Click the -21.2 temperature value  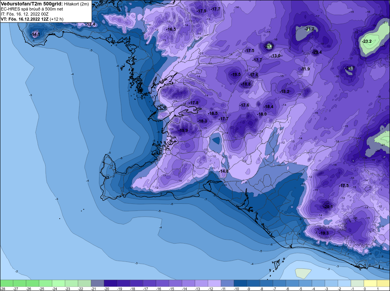(x=310, y=29)
